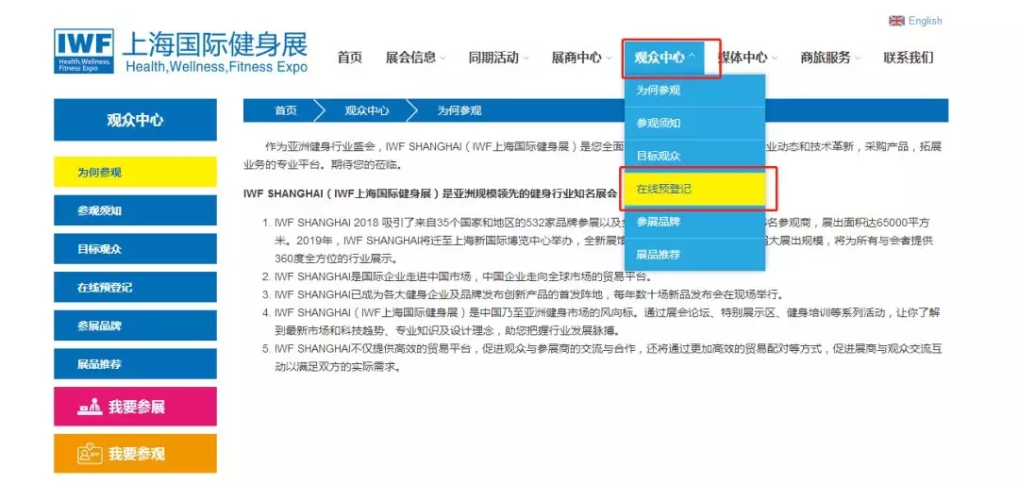Click the badge icon on 我要参观

pos(90,454)
